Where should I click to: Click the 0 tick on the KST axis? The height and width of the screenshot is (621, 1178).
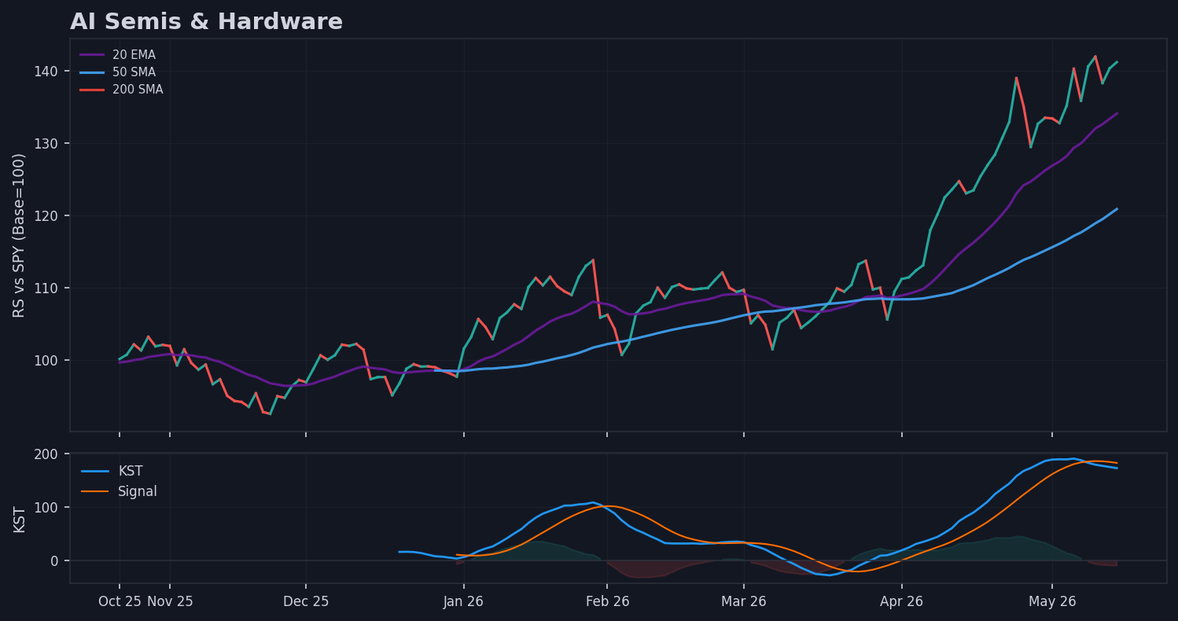coord(56,561)
